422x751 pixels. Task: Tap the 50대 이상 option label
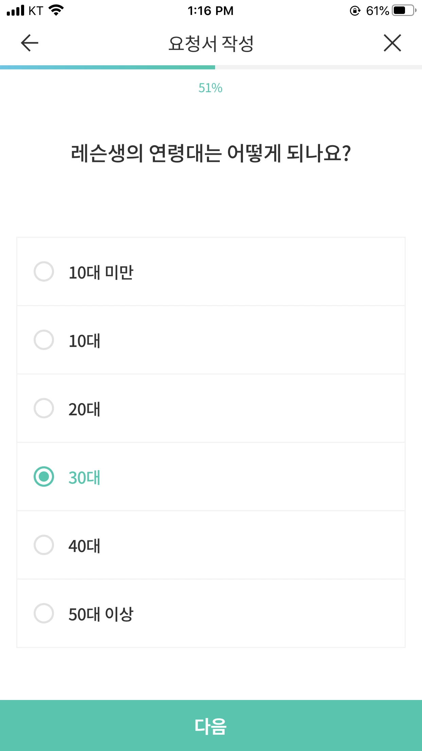[x=101, y=614]
